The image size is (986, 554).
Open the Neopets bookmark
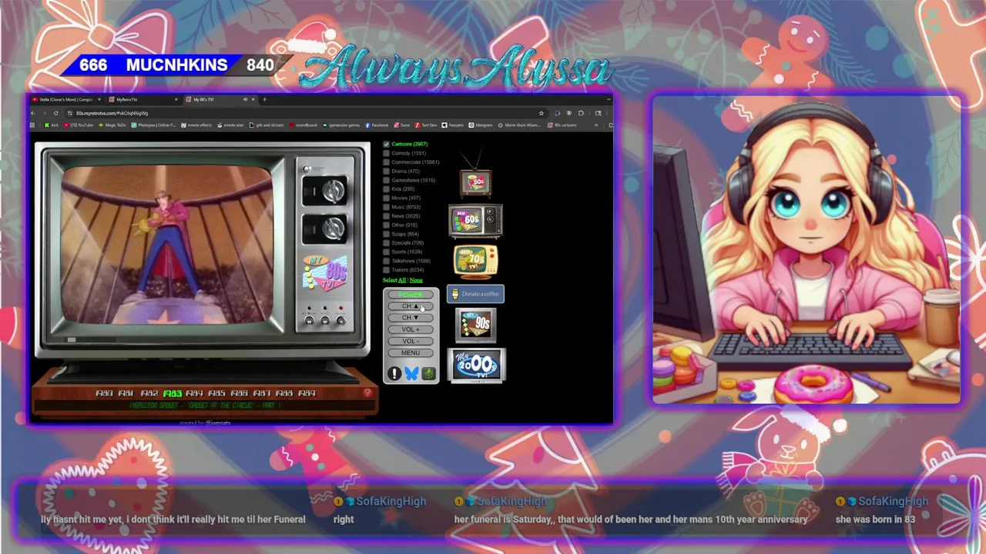coord(453,125)
